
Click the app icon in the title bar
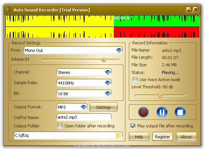tap(9, 9)
